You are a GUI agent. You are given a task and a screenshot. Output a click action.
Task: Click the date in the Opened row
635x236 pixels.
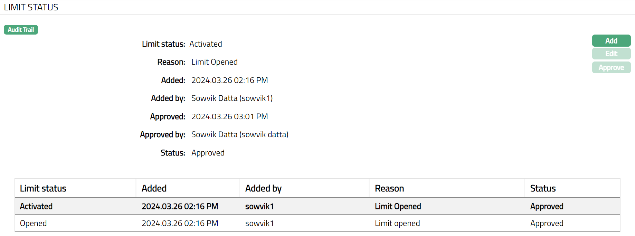click(180, 223)
